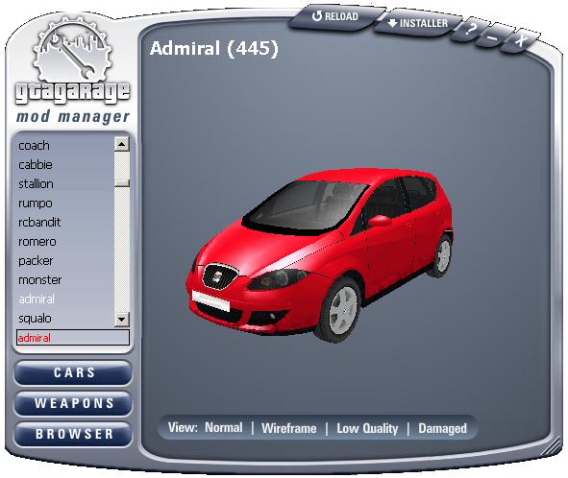Select stallion in the vehicle list
Image resolution: width=568 pixels, height=478 pixels.
click(36, 184)
